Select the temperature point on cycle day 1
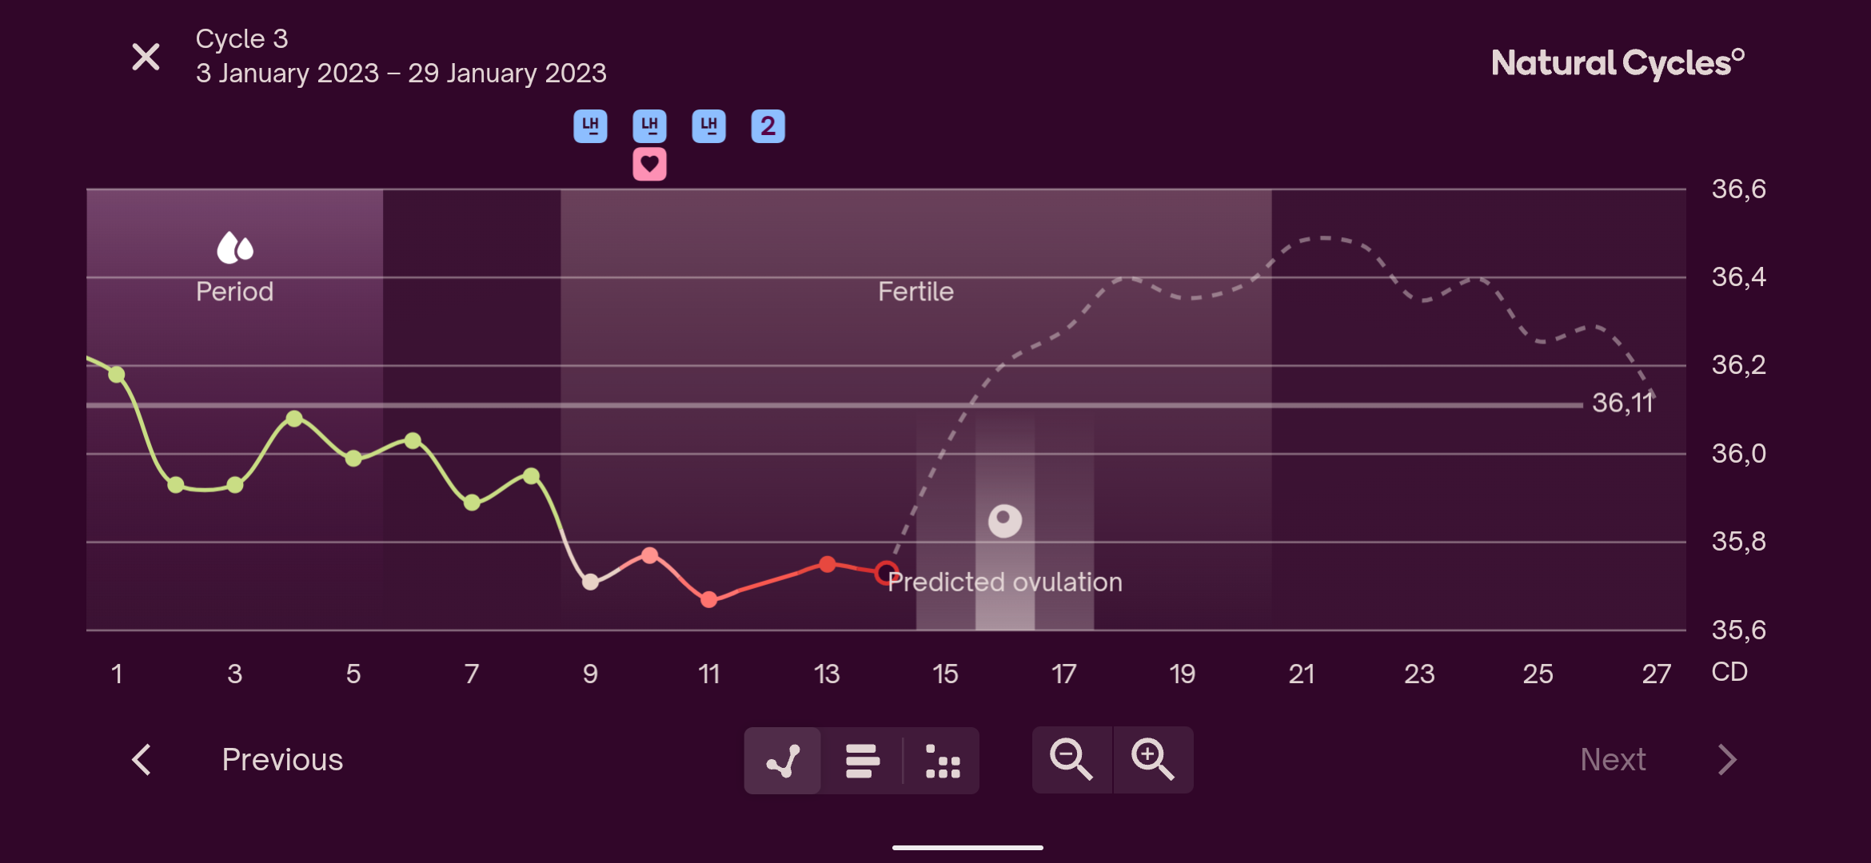 tap(117, 374)
